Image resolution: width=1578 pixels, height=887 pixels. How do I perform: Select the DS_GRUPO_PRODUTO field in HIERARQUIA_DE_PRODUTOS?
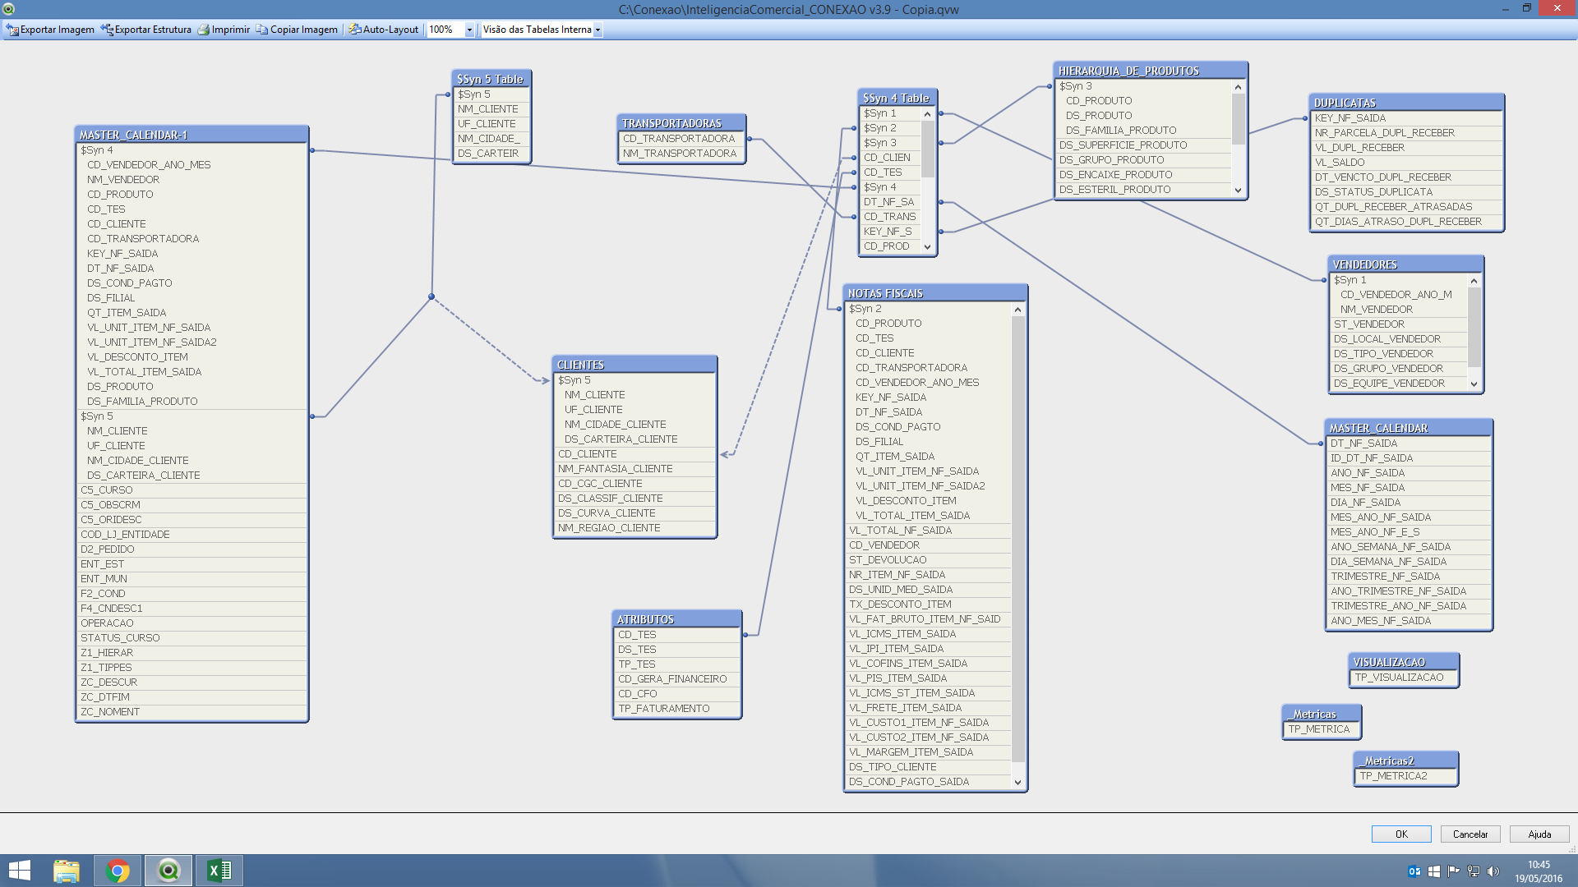tap(1143, 160)
